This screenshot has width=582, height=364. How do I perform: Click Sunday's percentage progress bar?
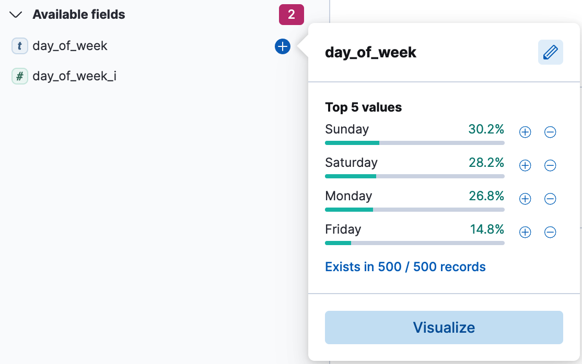pos(414,142)
